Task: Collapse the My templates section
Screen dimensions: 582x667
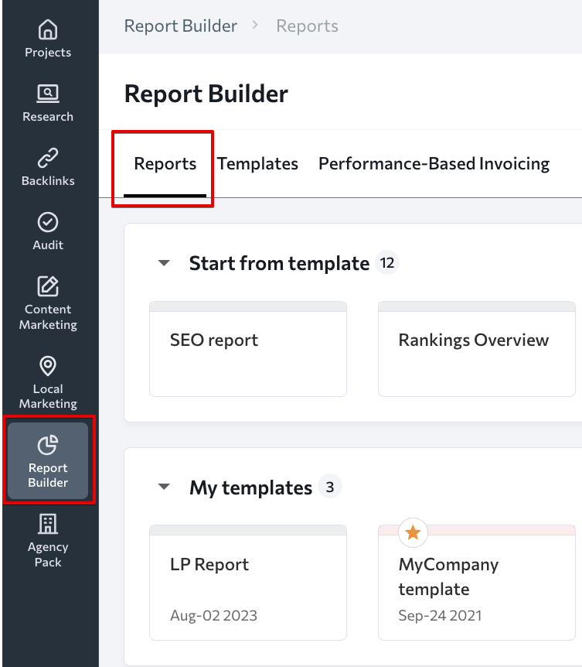Action: (164, 486)
